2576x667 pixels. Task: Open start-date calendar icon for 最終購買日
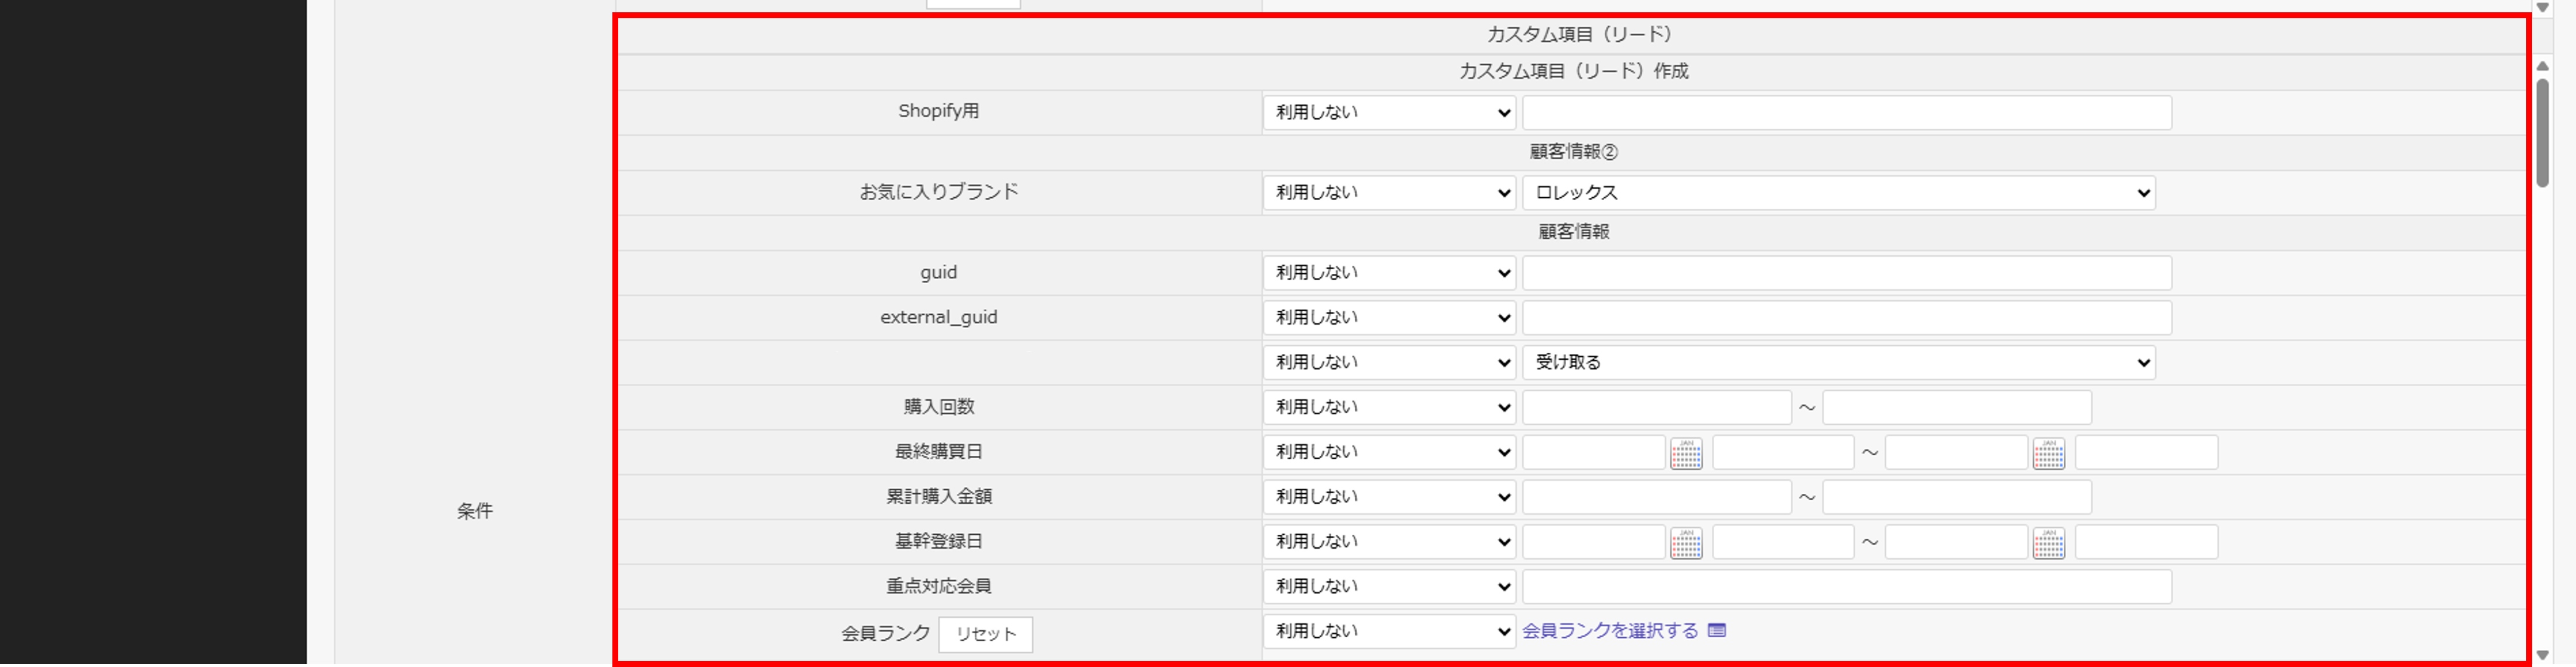pos(1686,453)
